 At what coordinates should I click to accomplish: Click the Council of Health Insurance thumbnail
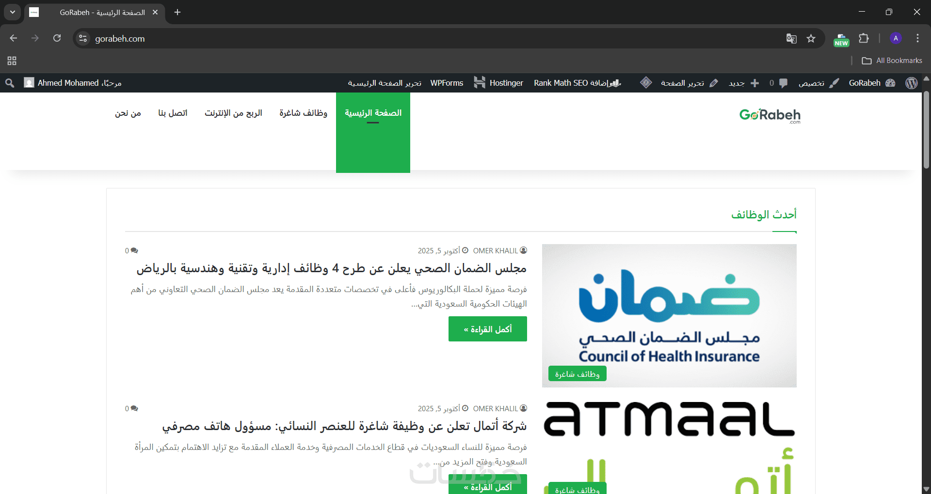click(669, 316)
